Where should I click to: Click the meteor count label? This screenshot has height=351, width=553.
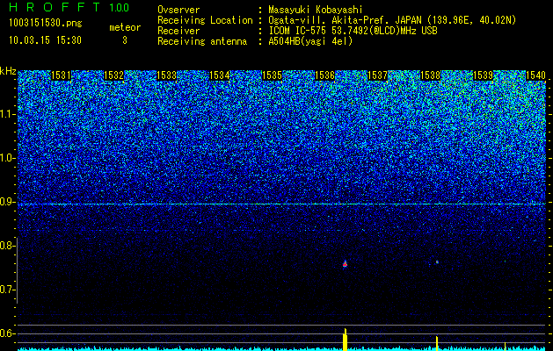point(125,27)
